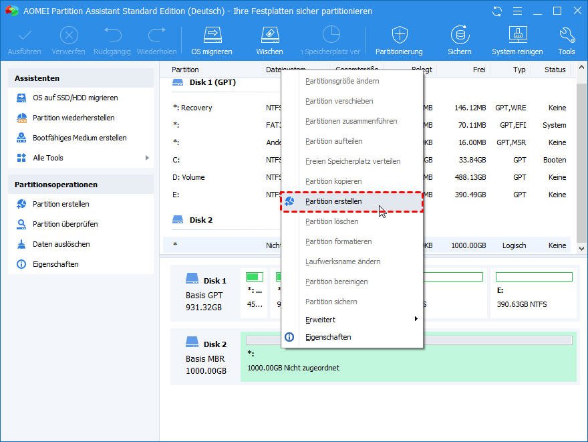This screenshot has width=588, height=442.
Task: Click the Rückgängig undo arrow
Action: [x=112, y=35]
